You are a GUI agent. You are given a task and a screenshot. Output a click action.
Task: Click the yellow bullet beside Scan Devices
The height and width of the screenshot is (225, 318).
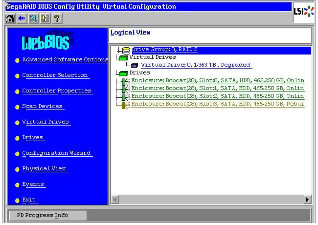click(17, 107)
